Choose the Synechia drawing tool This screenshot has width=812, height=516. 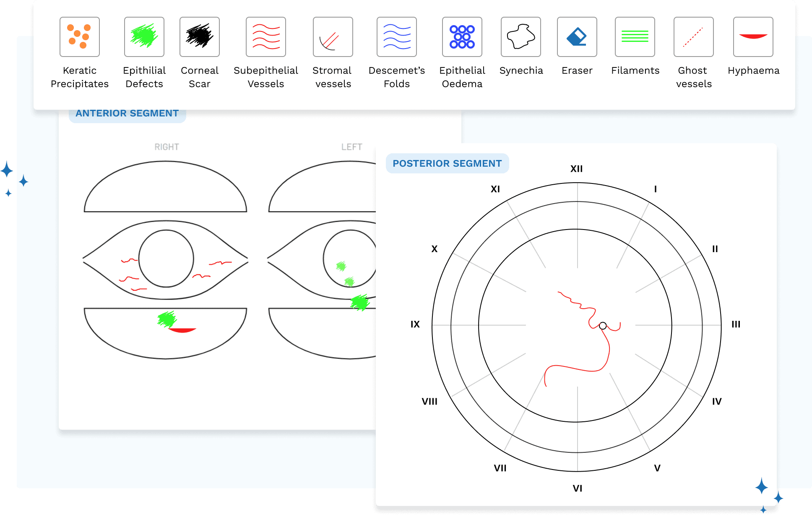tap(521, 36)
